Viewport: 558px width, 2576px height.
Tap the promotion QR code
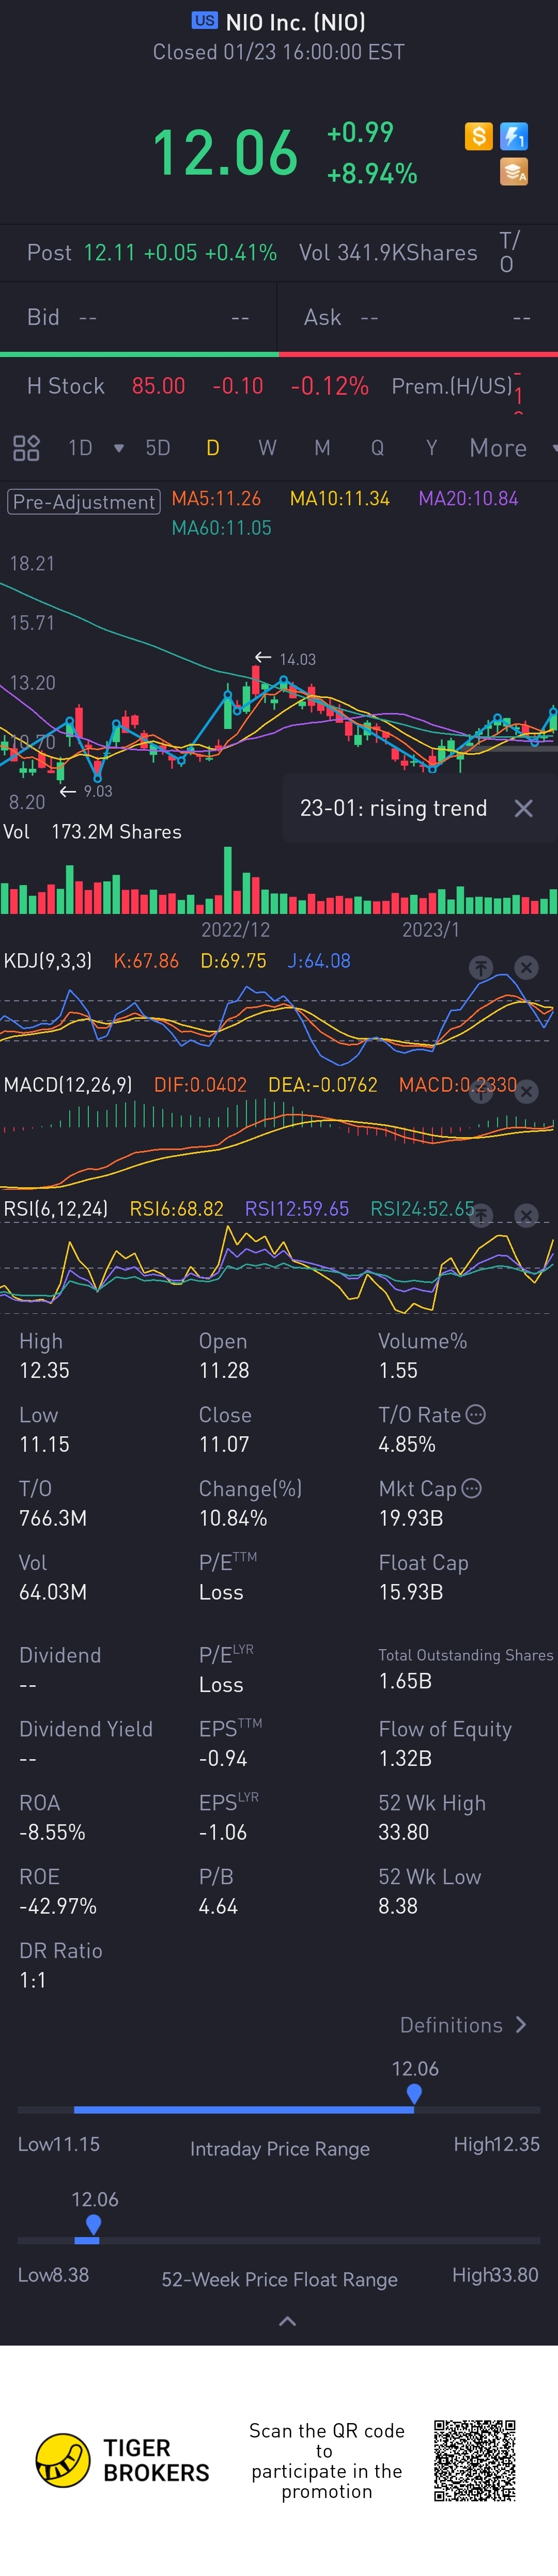click(x=475, y=2461)
